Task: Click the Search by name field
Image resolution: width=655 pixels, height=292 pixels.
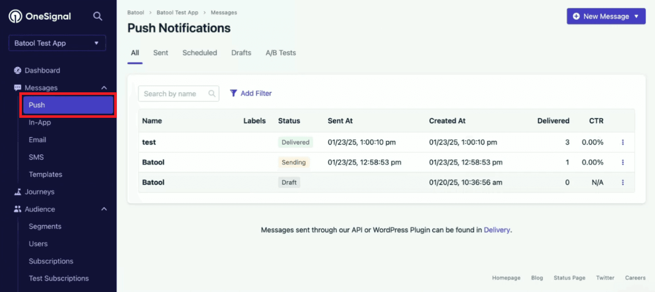Action: coord(174,94)
